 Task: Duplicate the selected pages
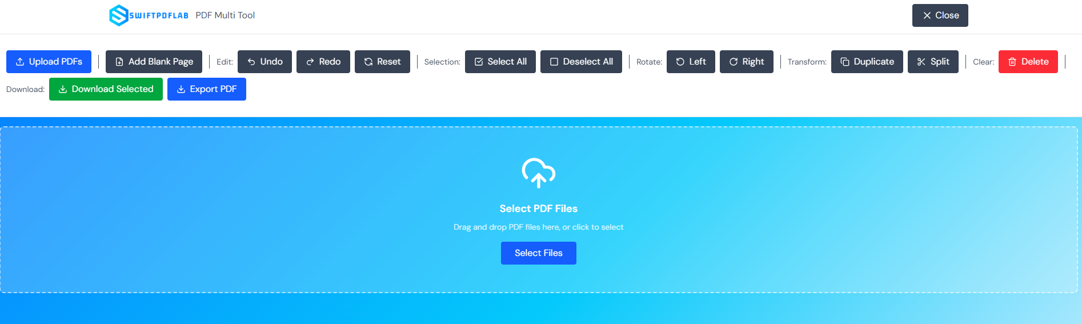(x=867, y=62)
